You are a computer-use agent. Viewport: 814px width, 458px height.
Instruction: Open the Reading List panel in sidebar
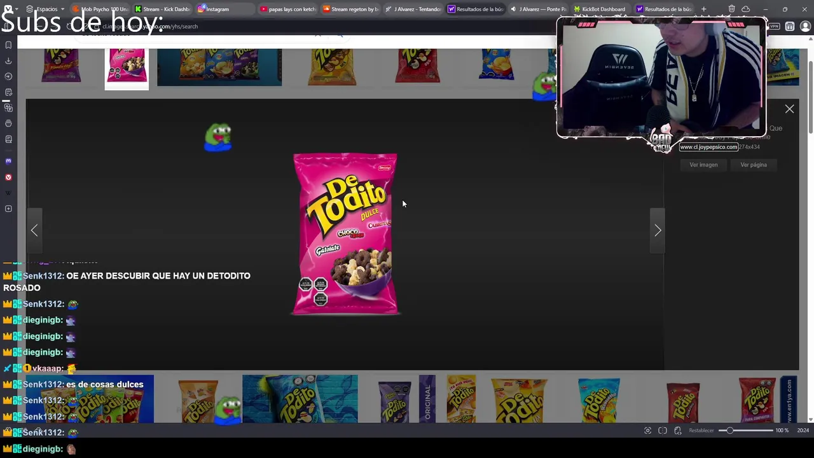coord(8,139)
